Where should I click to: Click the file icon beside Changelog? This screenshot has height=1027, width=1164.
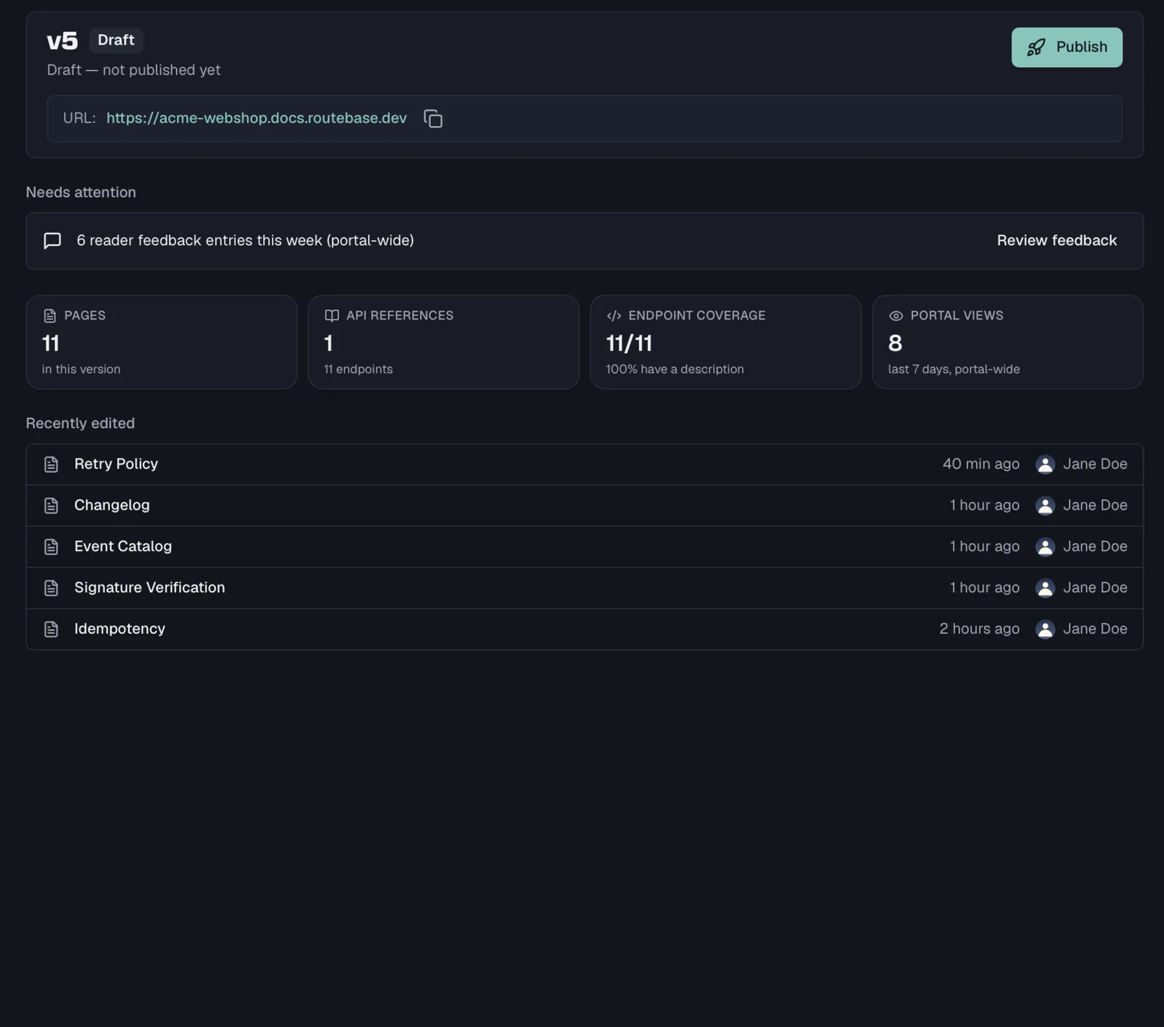click(x=51, y=506)
